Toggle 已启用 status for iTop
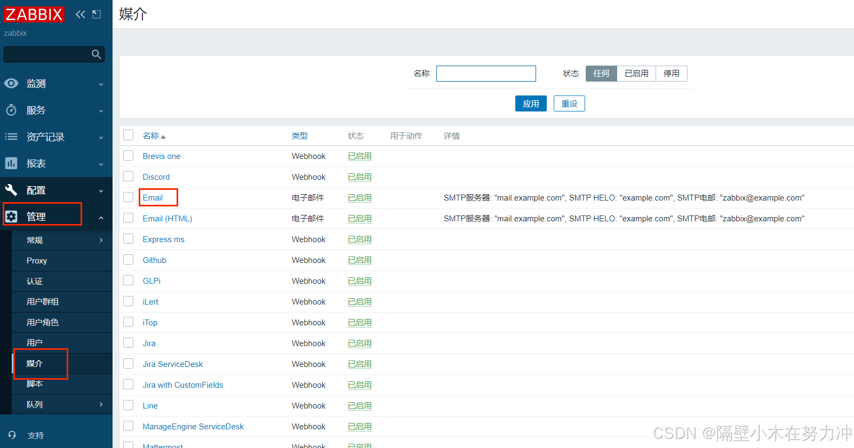Screen dimensions: 854x448 point(360,323)
